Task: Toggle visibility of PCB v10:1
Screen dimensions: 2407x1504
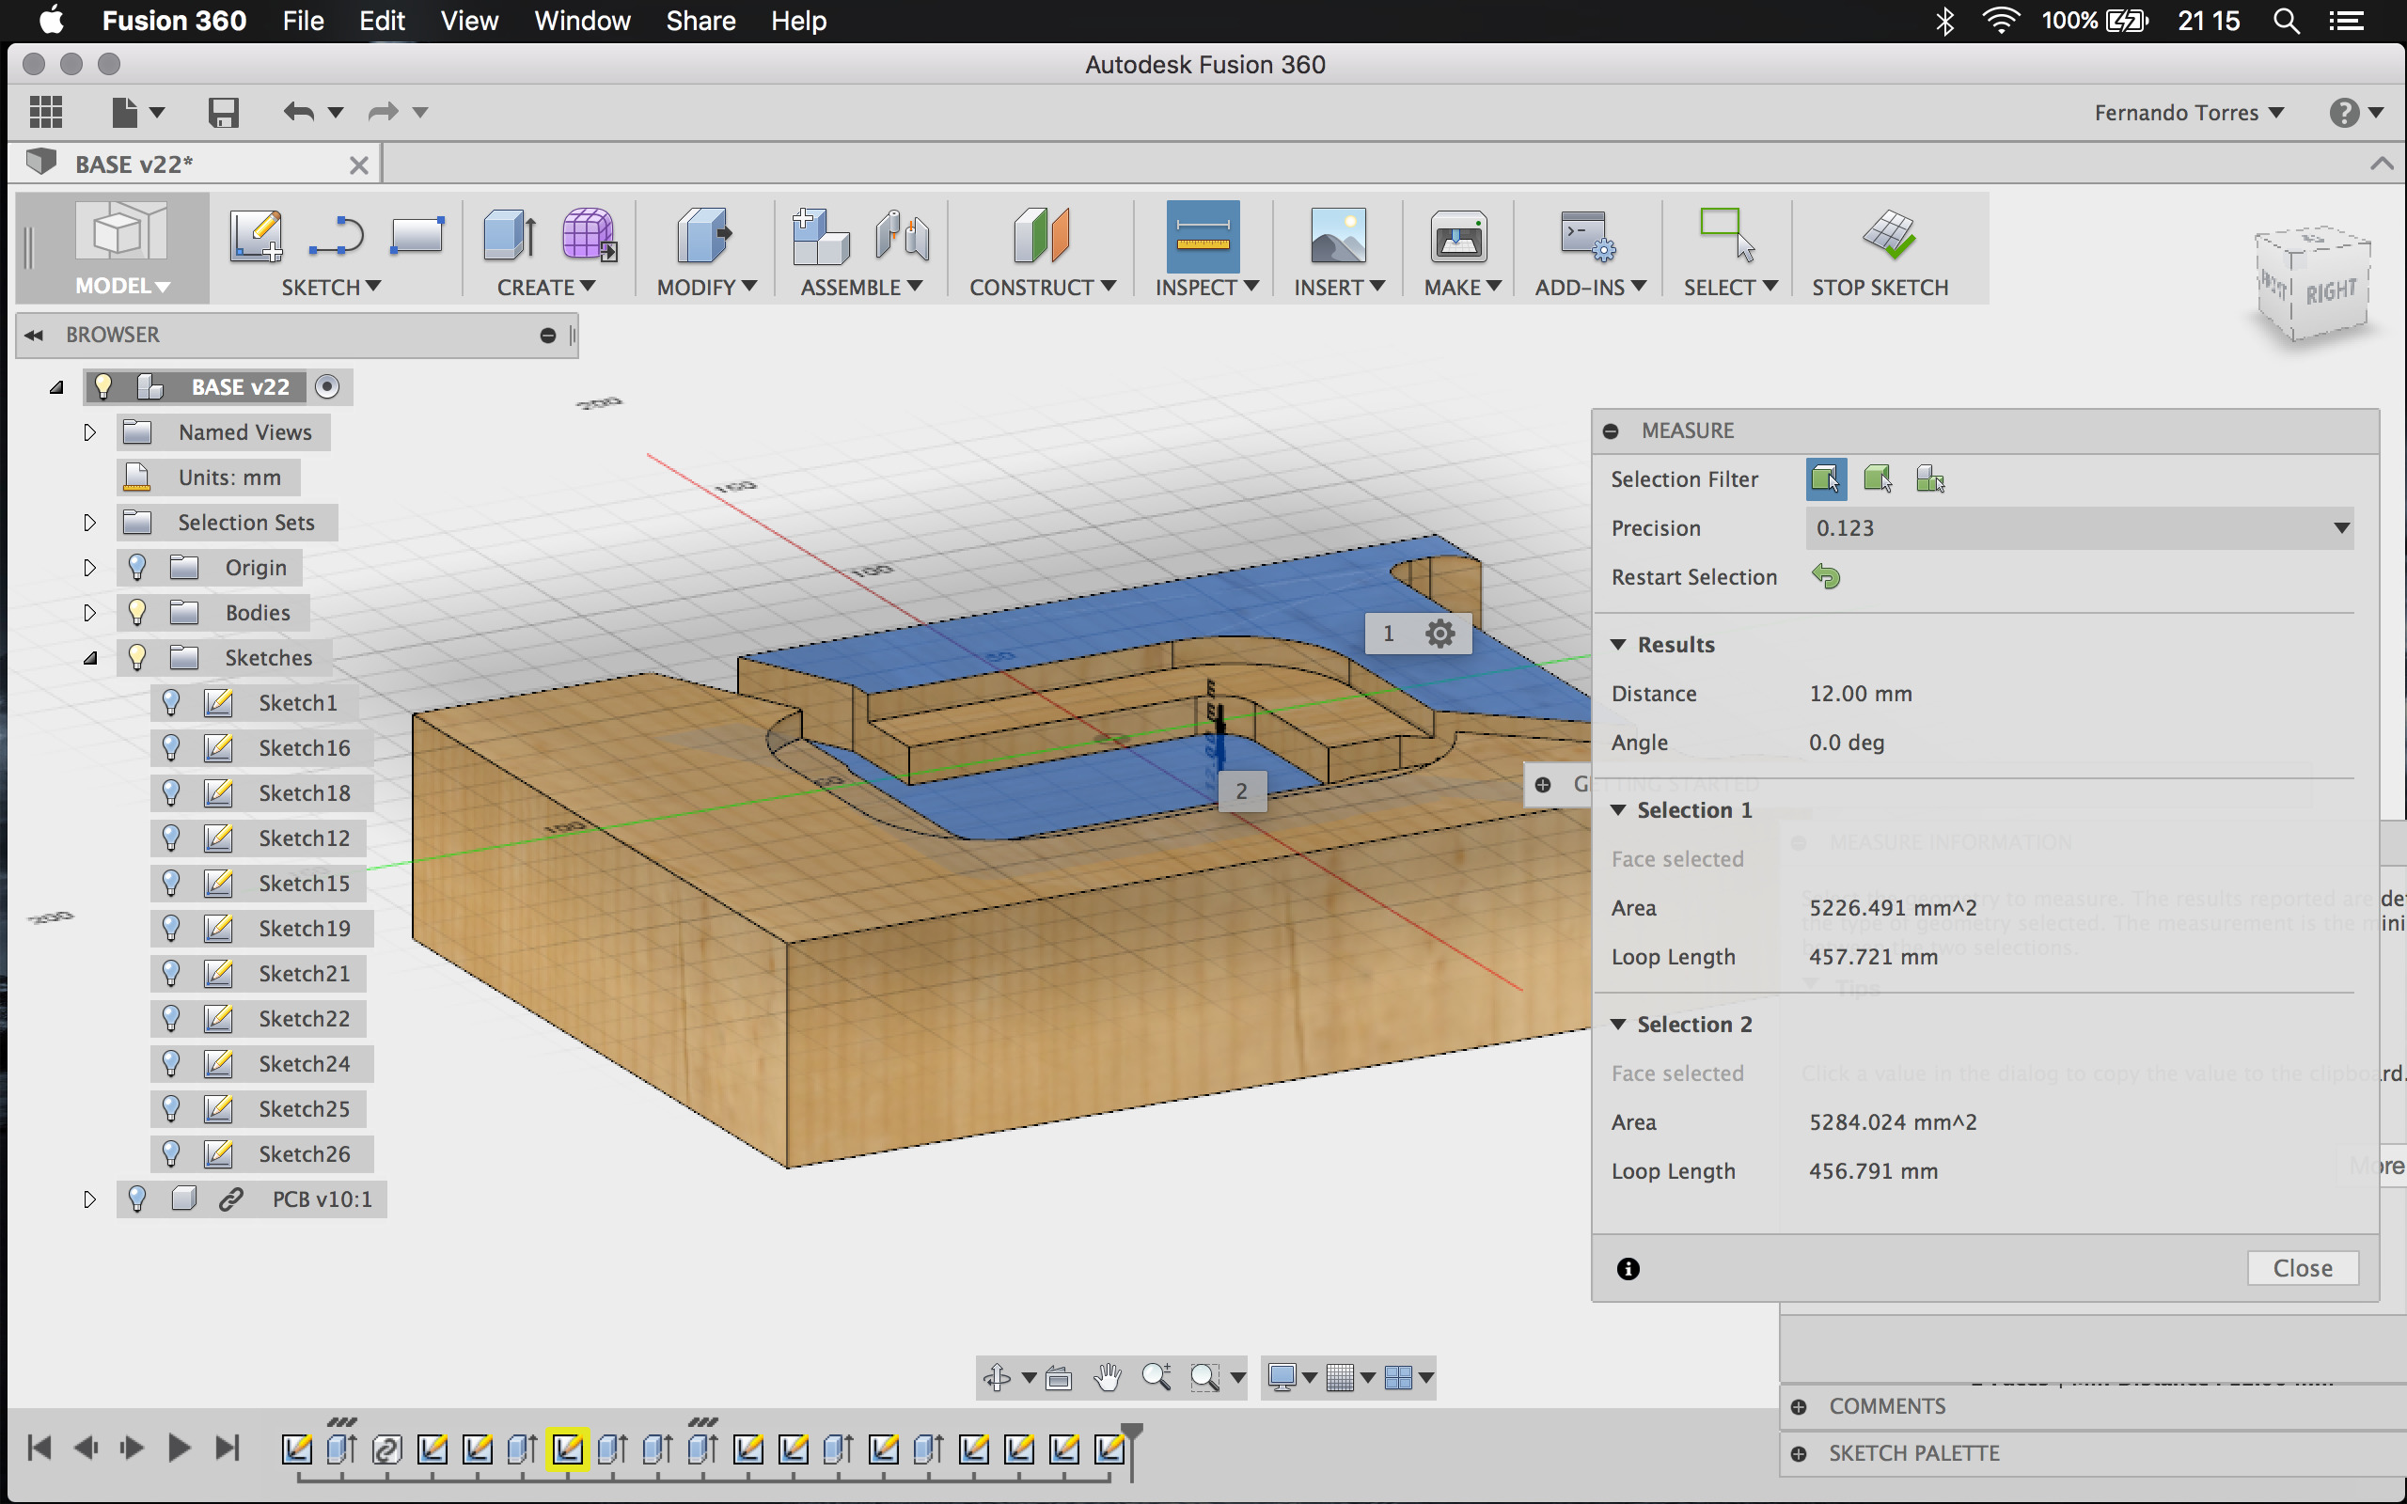Action: tap(137, 1199)
